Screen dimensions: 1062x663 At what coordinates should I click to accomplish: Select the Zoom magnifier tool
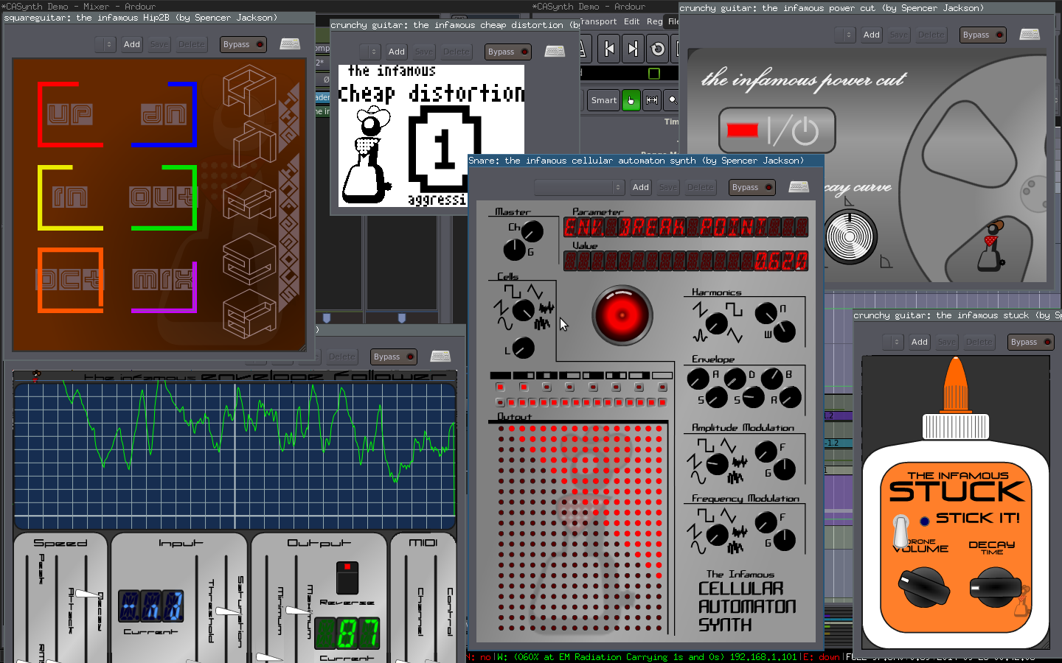click(671, 100)
